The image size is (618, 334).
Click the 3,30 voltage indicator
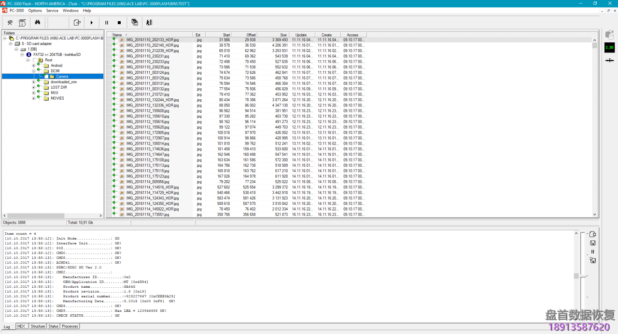click(x=609, y=47)
